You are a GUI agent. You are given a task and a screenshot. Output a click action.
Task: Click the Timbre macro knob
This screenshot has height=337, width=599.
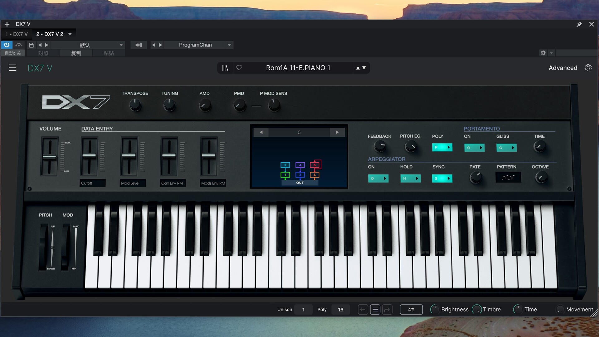pos(477,310)
